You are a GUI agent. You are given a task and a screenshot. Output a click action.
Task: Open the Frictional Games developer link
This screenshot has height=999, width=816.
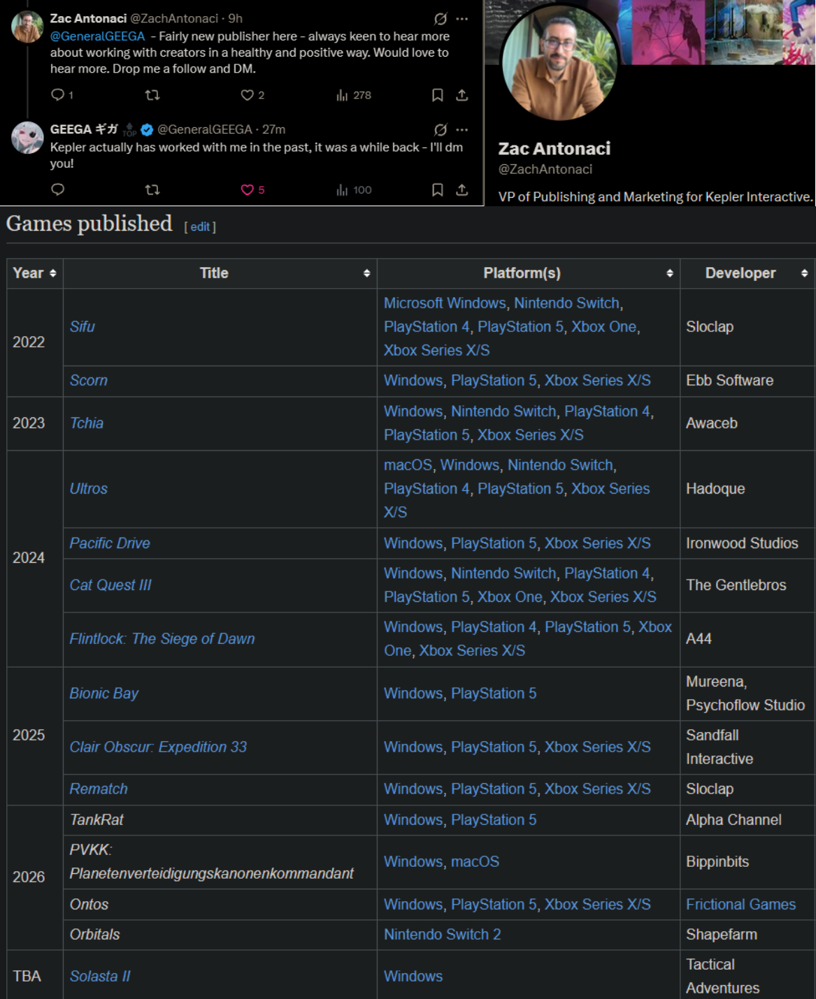(740, 905)
